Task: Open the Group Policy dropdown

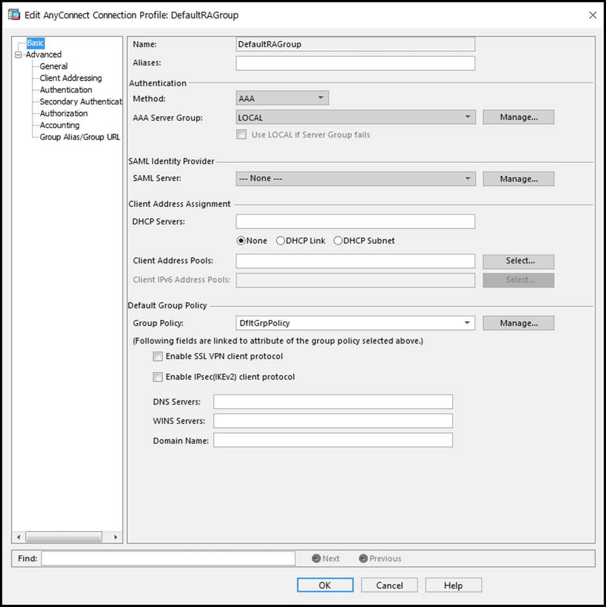Action: (355, 323)
